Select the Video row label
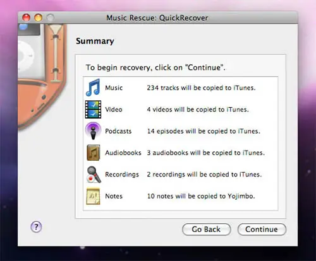316x261 pixels. (x=114, y=109)
